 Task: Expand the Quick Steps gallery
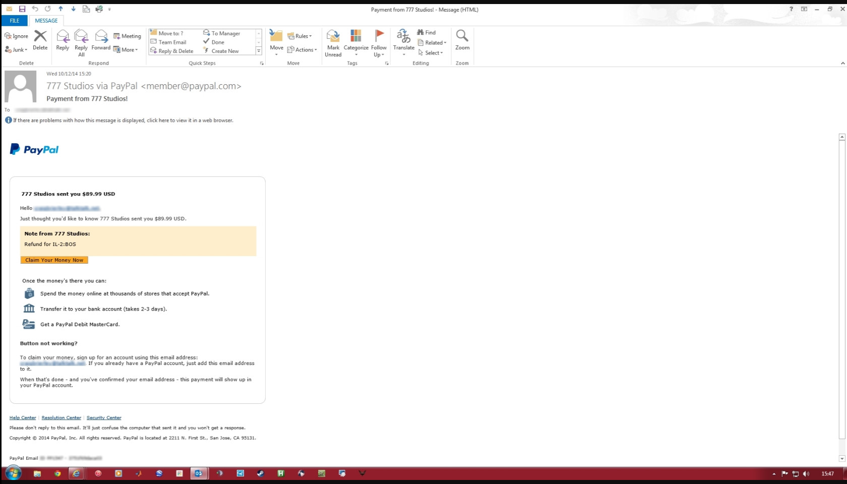click(x=259, y=51)
